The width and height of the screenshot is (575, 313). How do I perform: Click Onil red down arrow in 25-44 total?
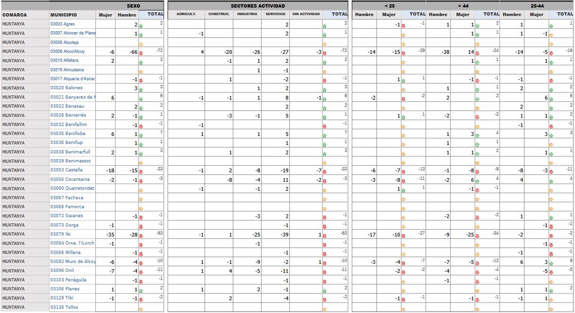(551, 272)
